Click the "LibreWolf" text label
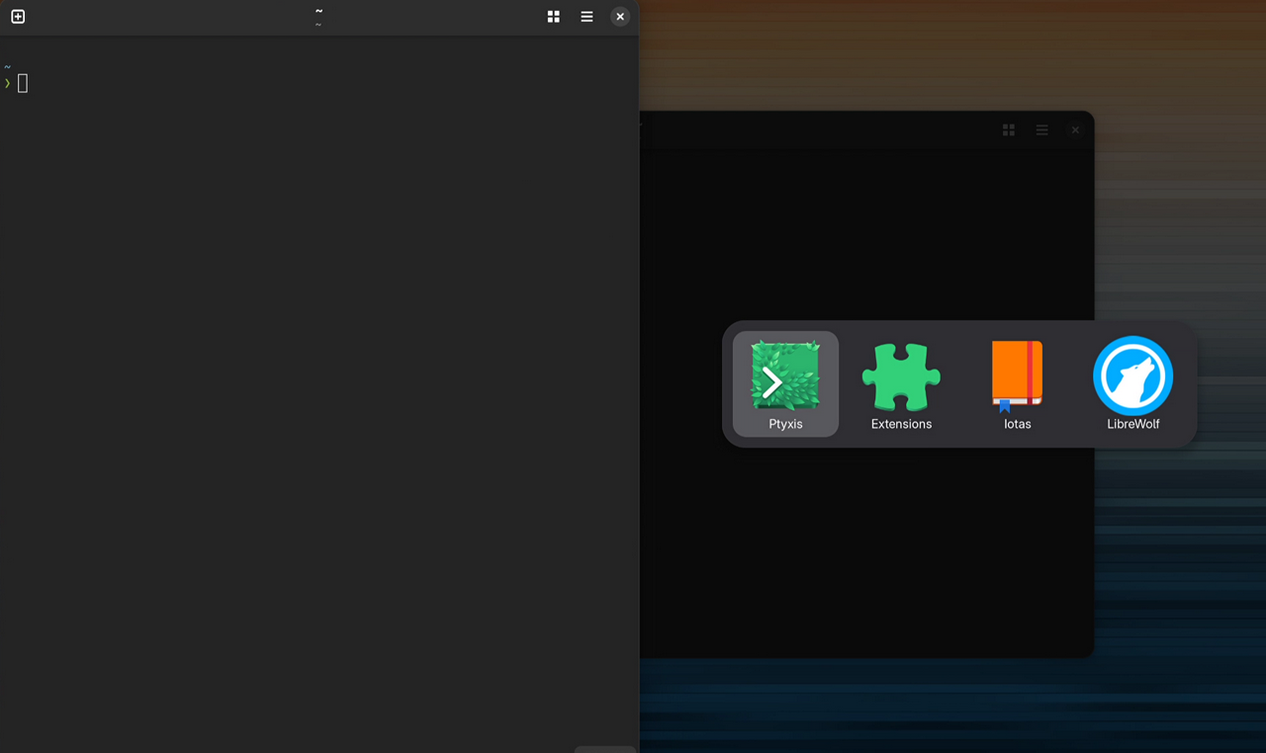 point(1132,424)
